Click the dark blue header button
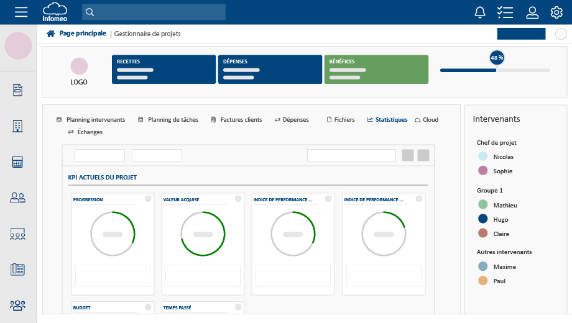 click(x=521, y=34)
